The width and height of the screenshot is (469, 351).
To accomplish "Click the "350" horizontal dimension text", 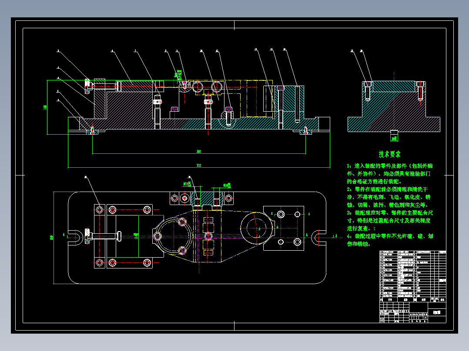I will click(x=199, y=152).
